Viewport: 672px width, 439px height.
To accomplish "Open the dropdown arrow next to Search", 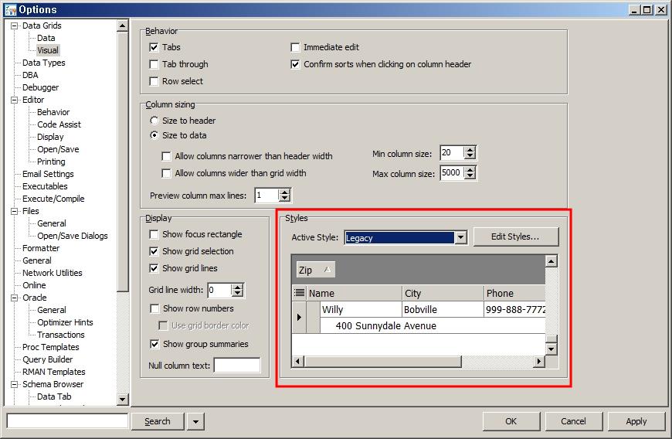I will (196, 421).
